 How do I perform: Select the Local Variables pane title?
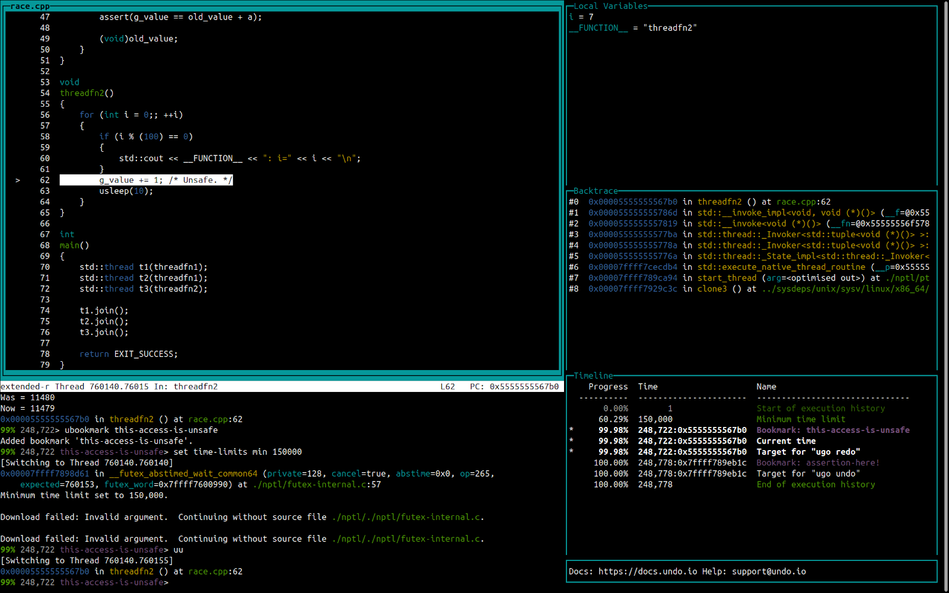pos(610,6)
